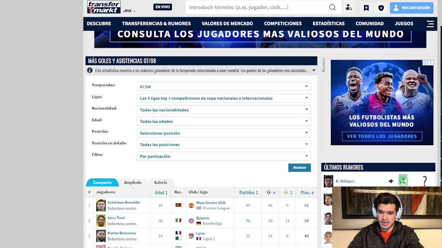The width and height of the screenshot is (442, 248).
Task: Click the search magnifier icon
Action: pos(332,7)
